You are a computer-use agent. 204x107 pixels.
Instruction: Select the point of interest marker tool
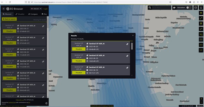coord(201,24)
